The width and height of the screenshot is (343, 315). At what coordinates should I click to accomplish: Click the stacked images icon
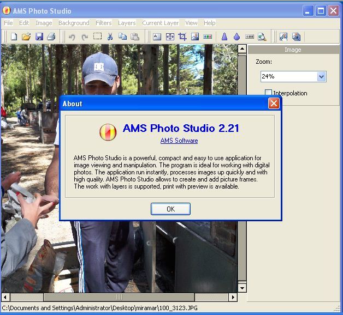(x=297, y=37)
